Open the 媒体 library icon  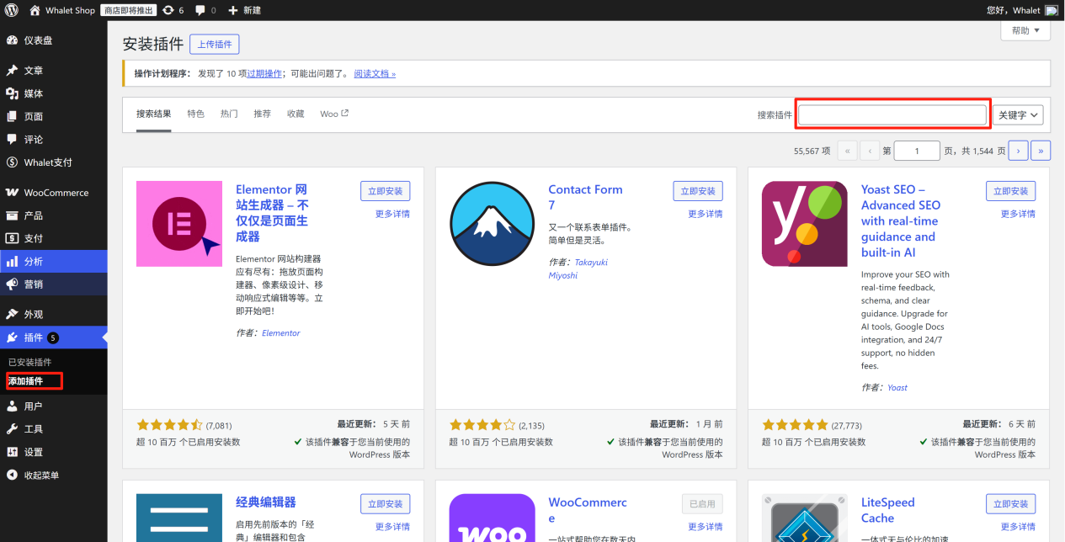tap(12, 93)
